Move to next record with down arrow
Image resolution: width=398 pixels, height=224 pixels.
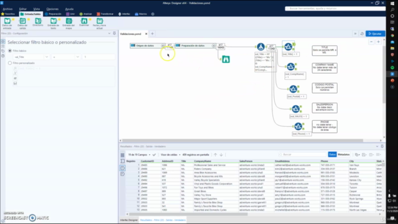221,155
